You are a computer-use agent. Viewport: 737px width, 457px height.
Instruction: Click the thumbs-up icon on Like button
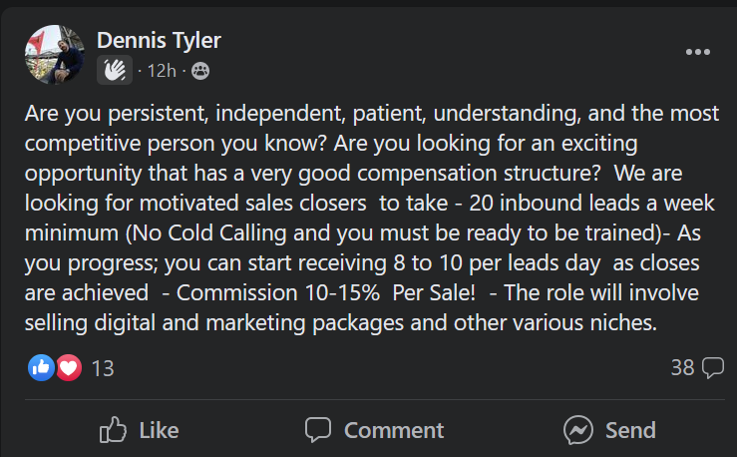pyautogui.click(x=114, y=430)
